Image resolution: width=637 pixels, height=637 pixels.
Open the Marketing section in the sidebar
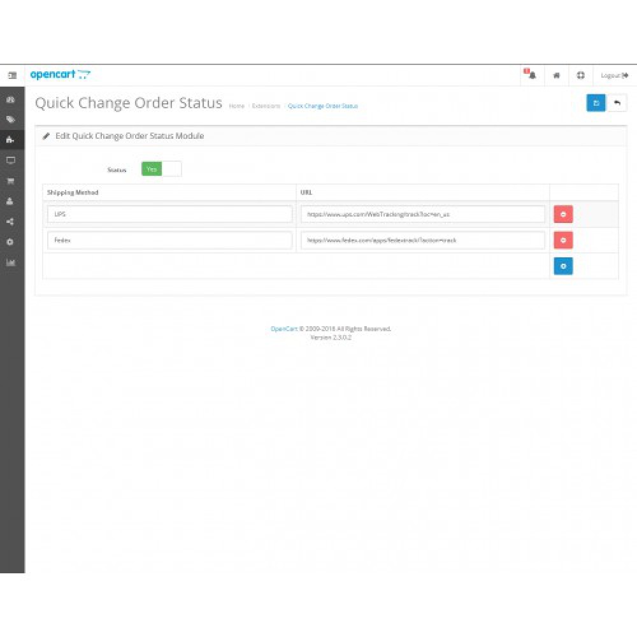[x=11, y=221]
